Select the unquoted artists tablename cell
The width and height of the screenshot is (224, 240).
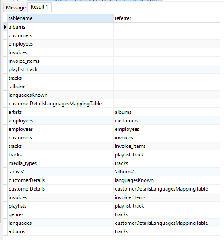[x=61, y=112]
